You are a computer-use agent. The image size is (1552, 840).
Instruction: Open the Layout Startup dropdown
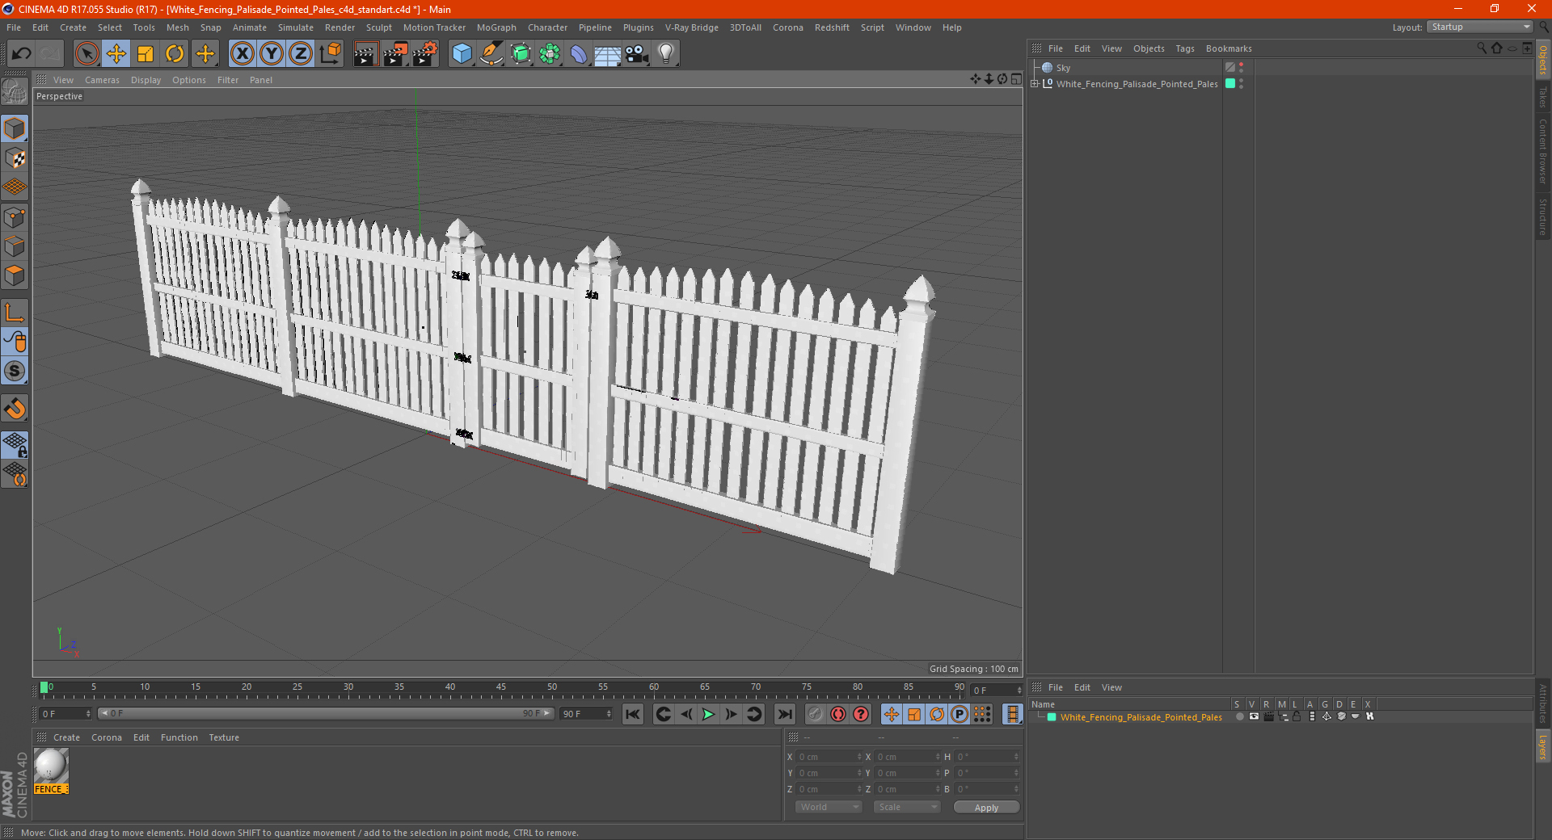[x=1480, y=27]
